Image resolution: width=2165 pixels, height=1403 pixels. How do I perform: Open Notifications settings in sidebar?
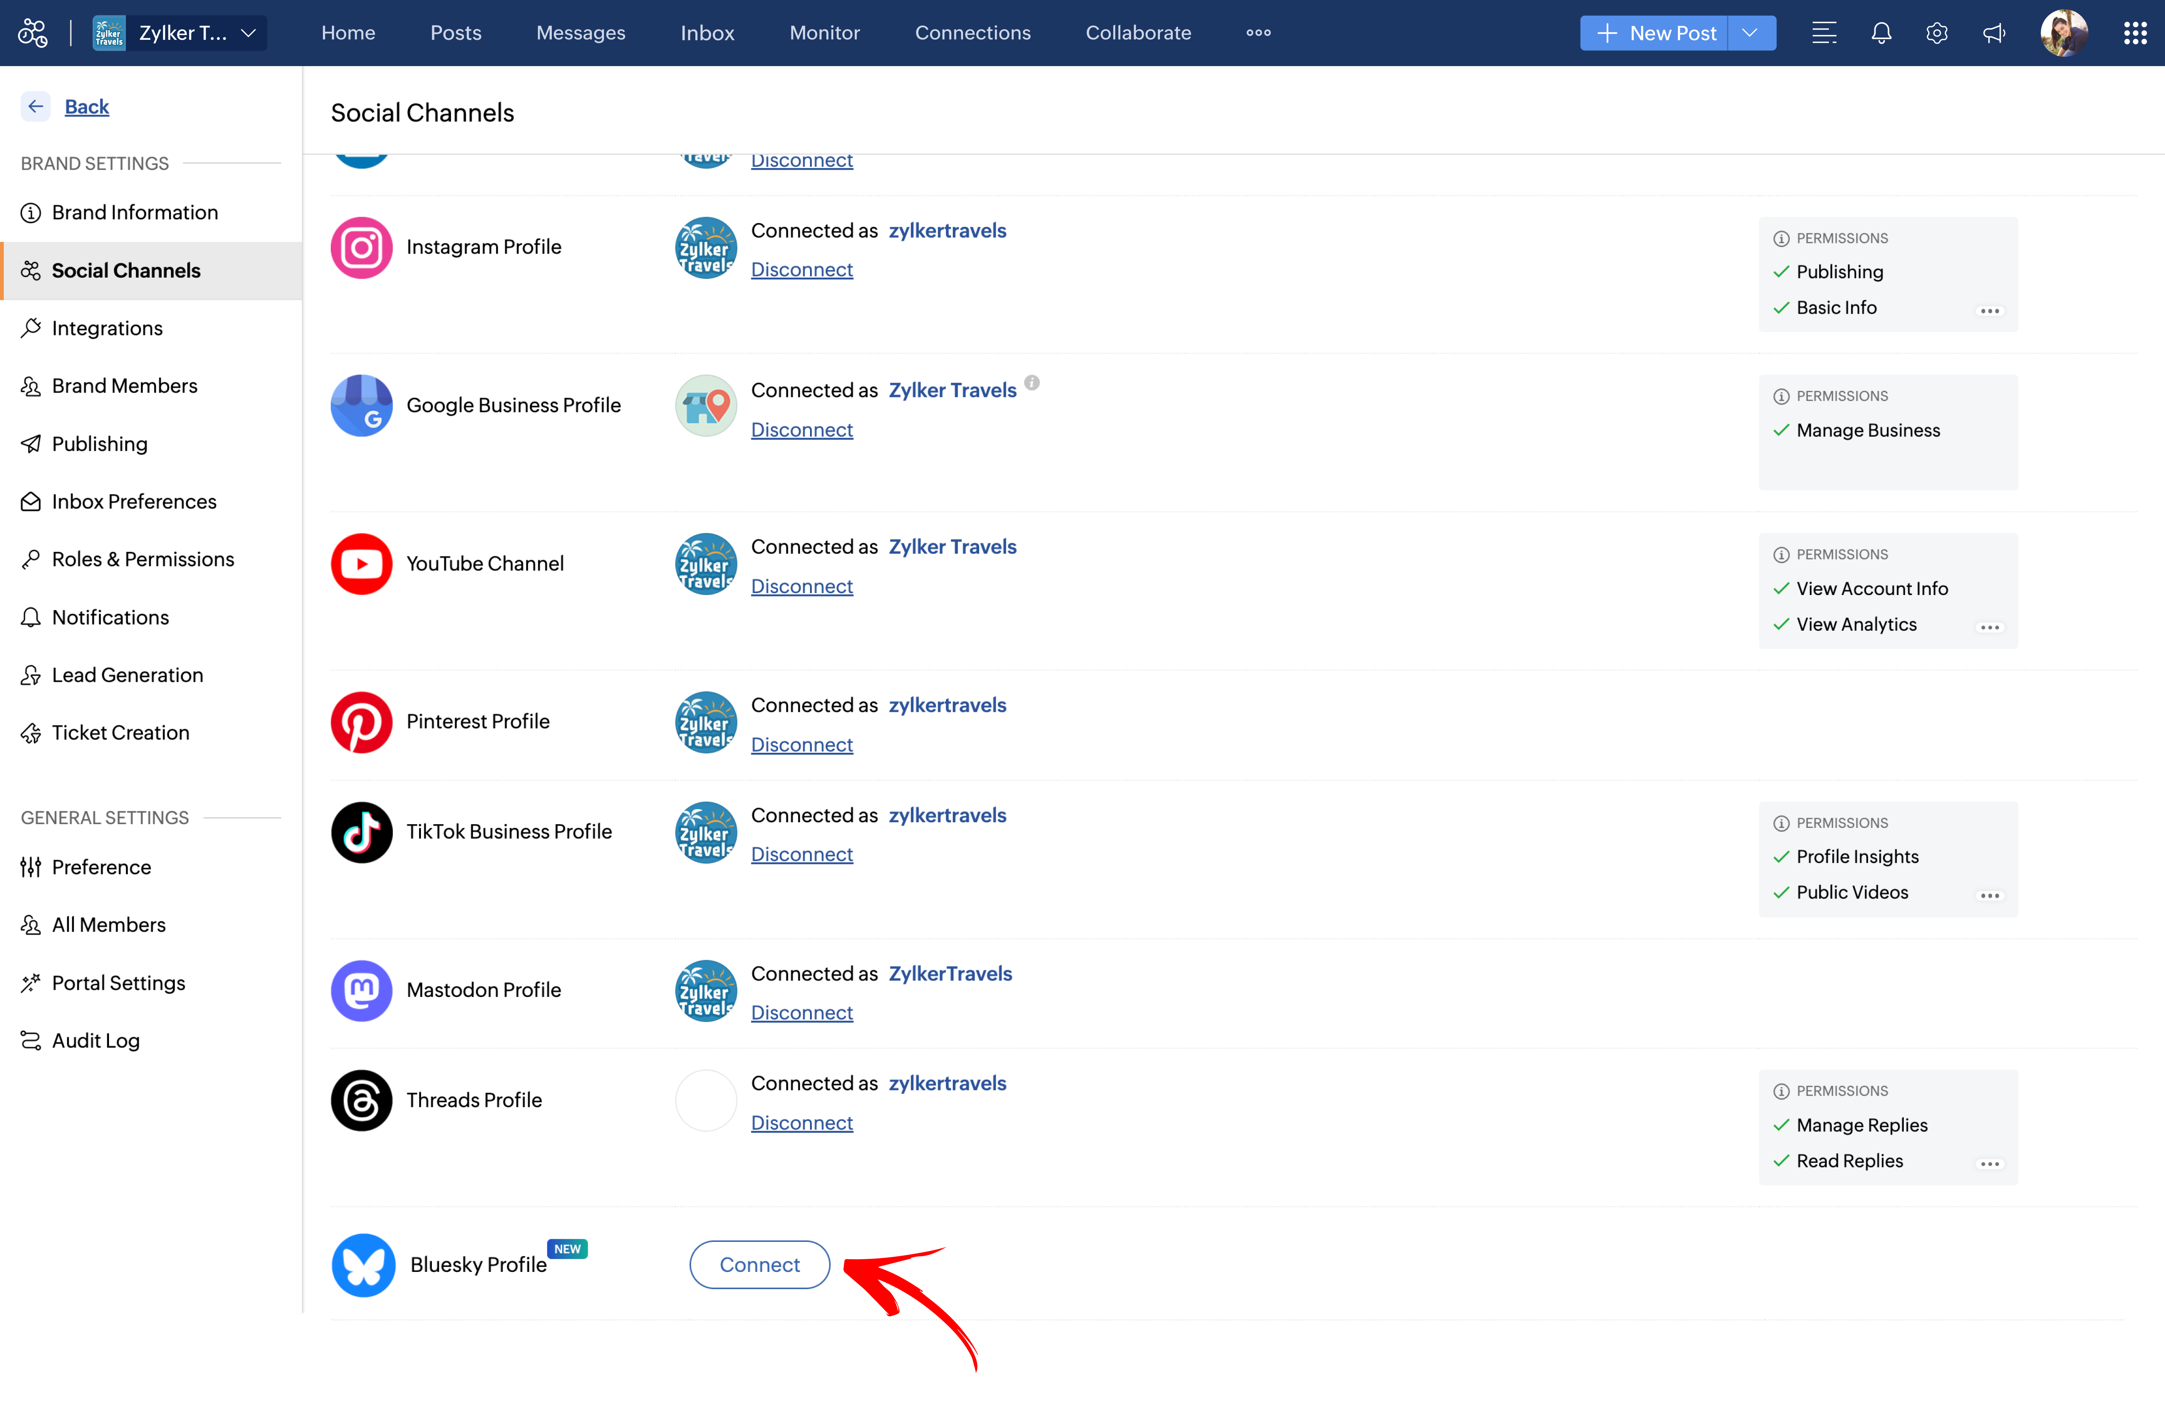pos(151,618)
